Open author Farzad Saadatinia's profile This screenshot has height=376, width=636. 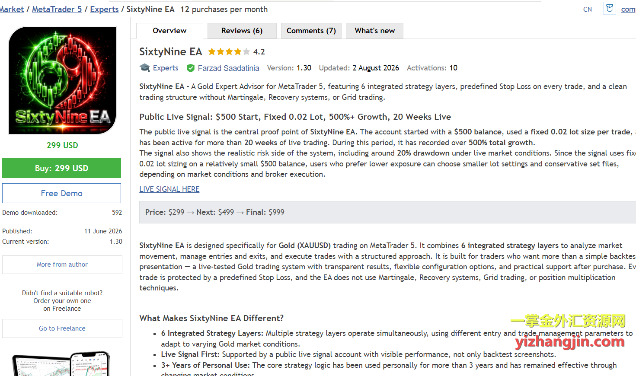(x=228, y=68)
